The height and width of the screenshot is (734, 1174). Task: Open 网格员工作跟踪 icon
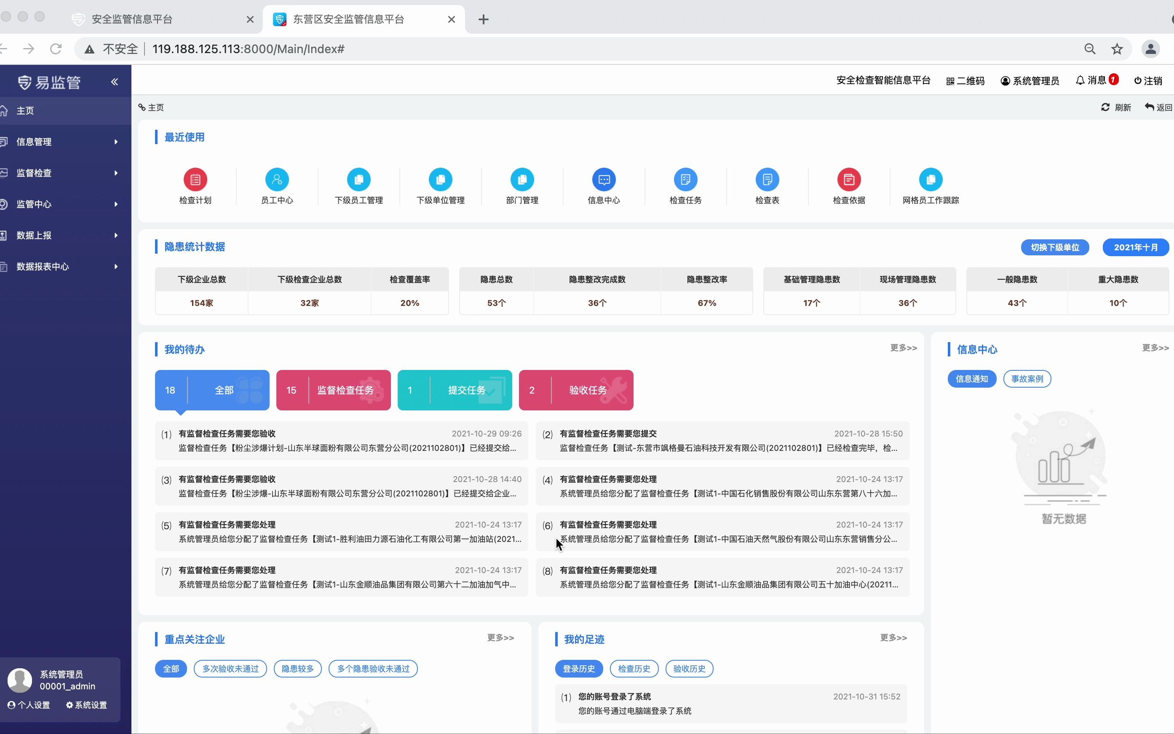(x=930, y=179)
